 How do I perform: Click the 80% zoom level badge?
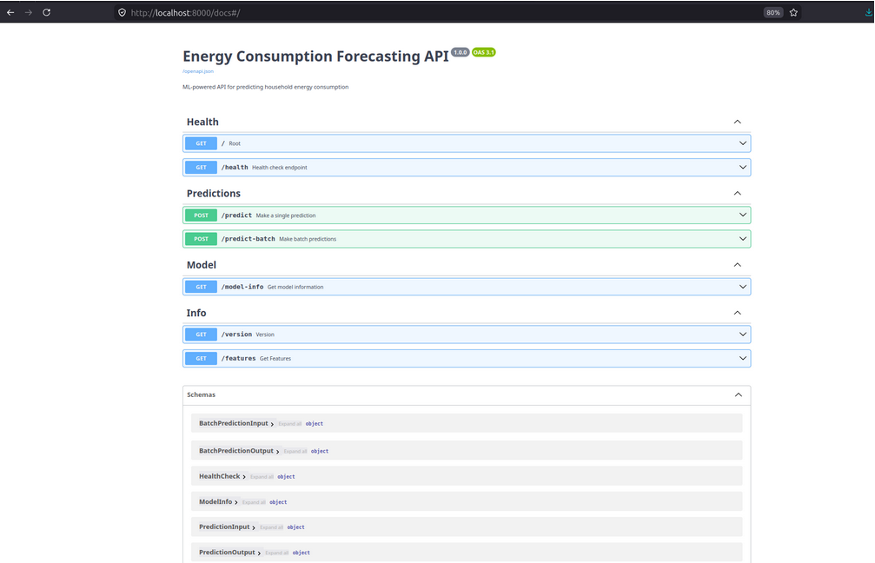(x=772, y=12)
